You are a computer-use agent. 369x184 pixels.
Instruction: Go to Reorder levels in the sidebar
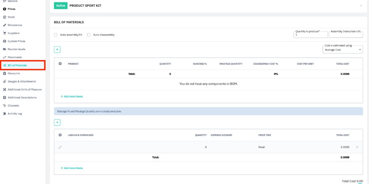click(17, 49)
